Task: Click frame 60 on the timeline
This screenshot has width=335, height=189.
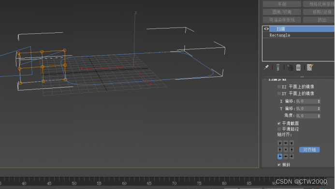Action: click(124, 183)
